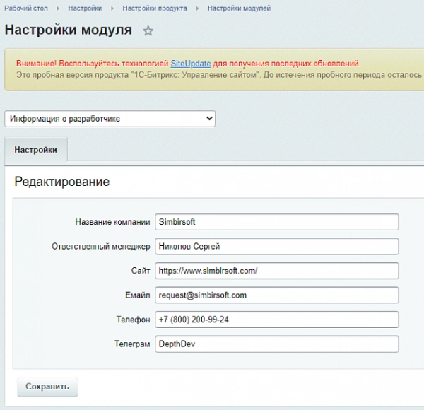Go to 'Настройки' breadcrumb link
The image size is (424, 410).
(85, 8)
